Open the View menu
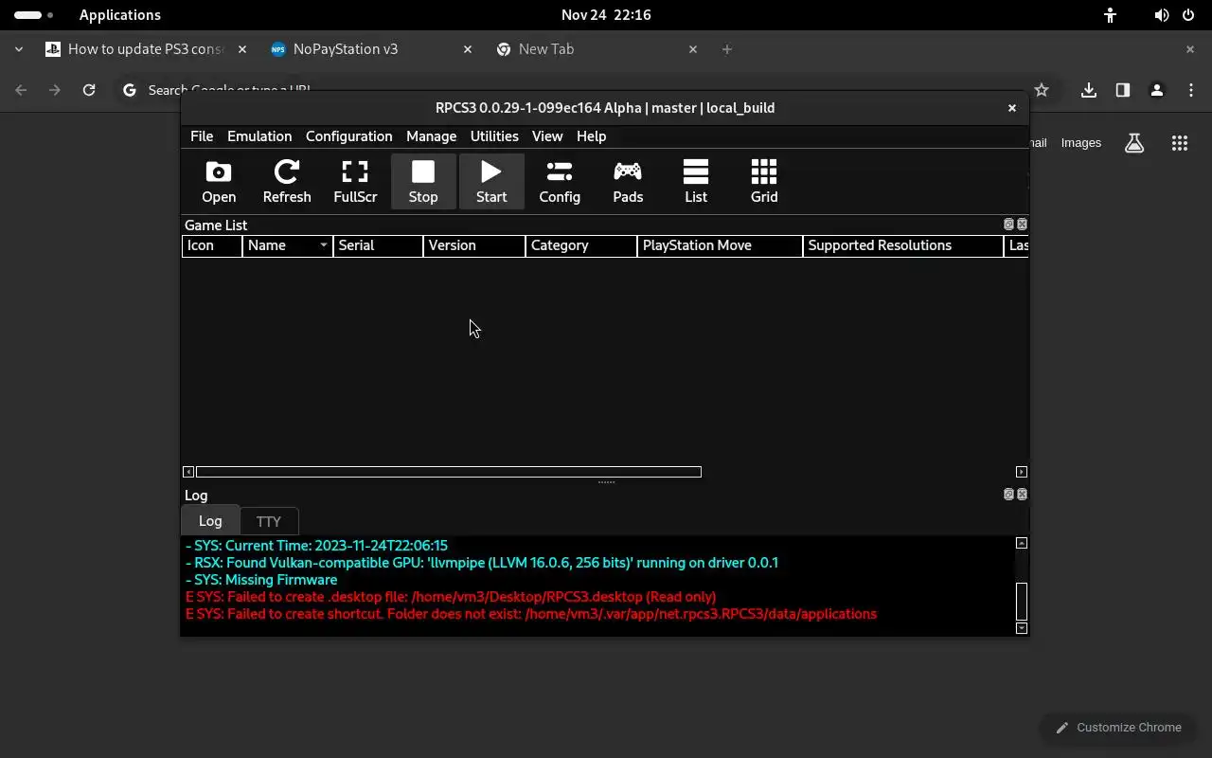 pyautogui.click(x=547, y=136)
